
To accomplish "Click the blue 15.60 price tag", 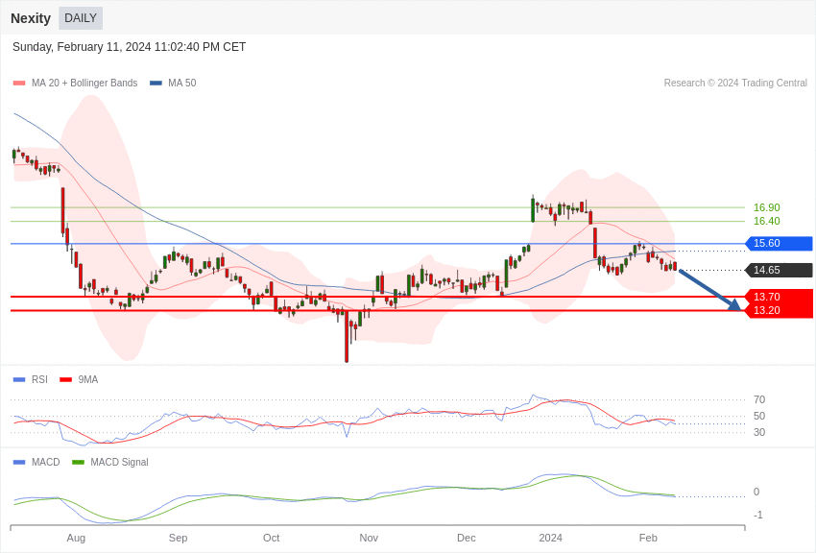I will coord(779,244).
